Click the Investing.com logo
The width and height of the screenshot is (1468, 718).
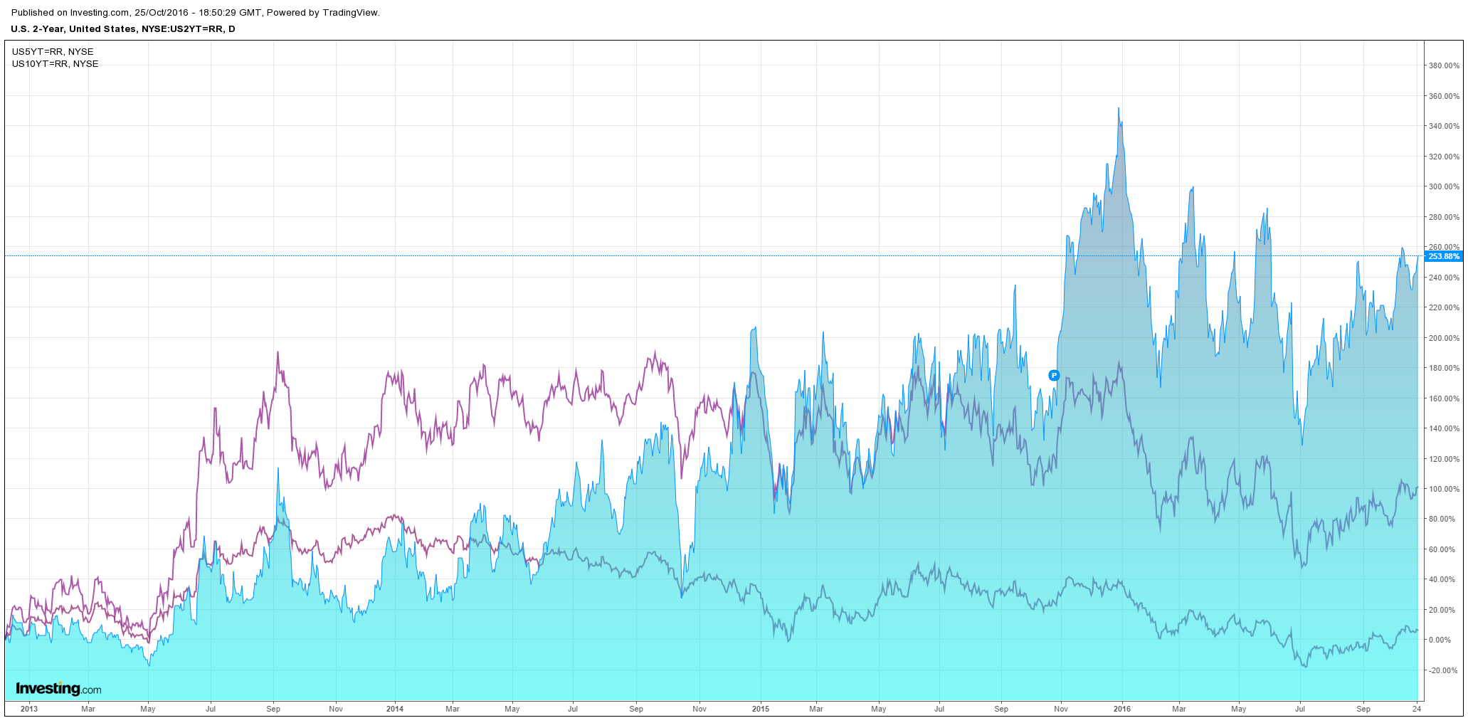[x=58, y=688]
